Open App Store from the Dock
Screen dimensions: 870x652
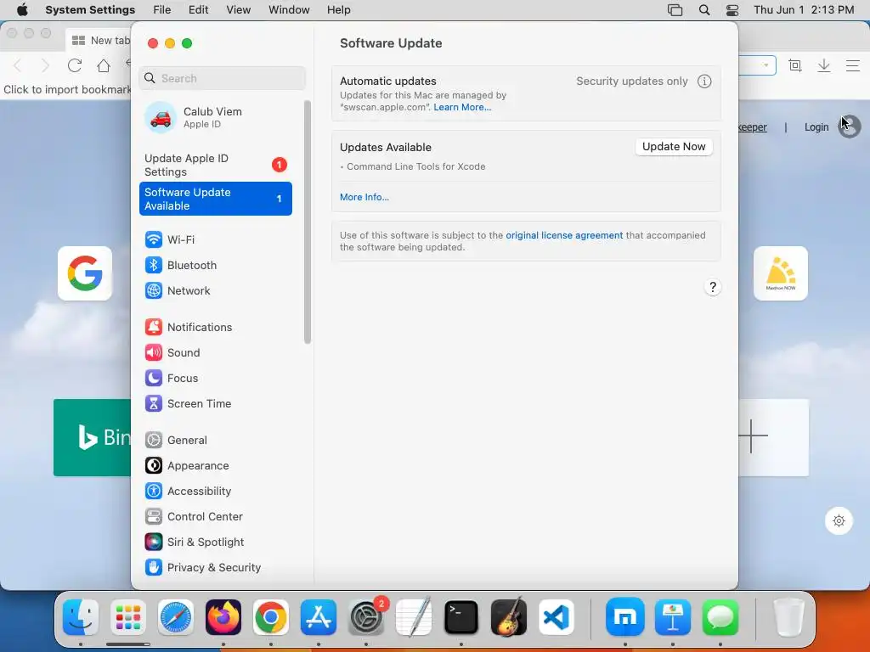(x=319, y=617)
